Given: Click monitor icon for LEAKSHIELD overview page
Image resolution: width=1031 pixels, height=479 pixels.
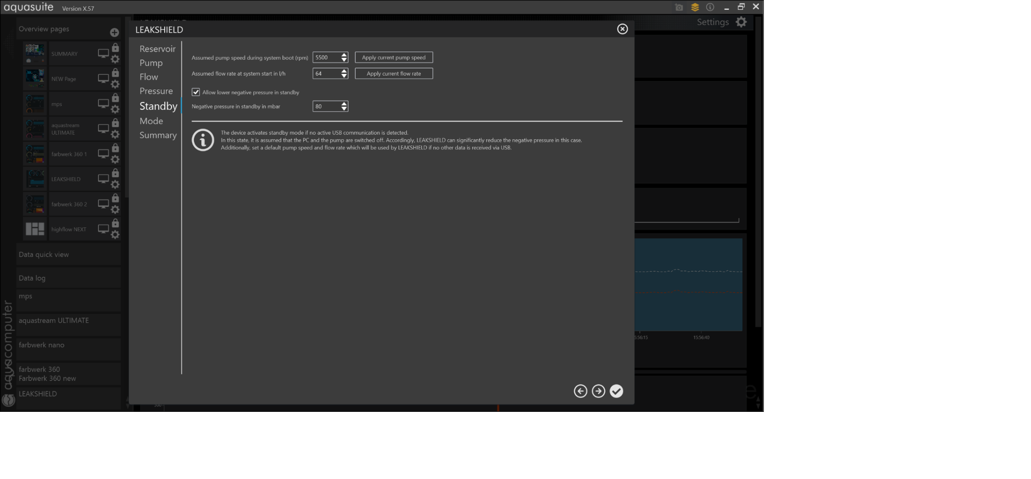Looking at the screenshot, I should point(103,179).
